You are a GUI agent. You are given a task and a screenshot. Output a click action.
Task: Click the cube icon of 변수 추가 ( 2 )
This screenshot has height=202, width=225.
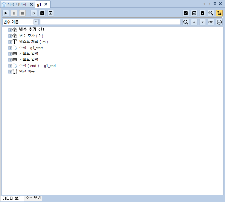click(x=15, y=36)
